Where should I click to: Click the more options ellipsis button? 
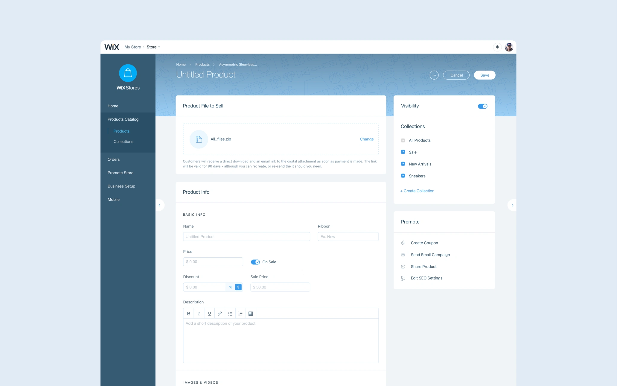tap(434, 75)
